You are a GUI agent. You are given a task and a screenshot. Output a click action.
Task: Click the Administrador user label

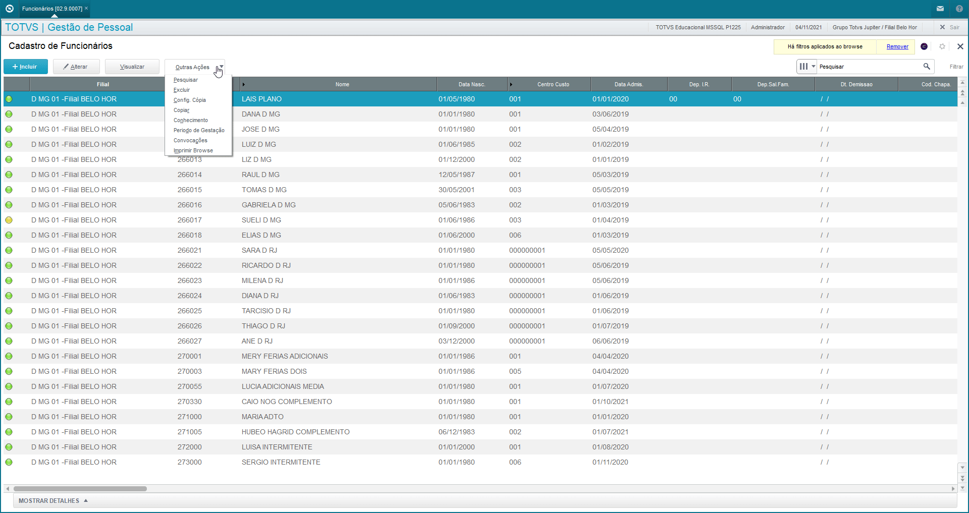coord(768,27)
